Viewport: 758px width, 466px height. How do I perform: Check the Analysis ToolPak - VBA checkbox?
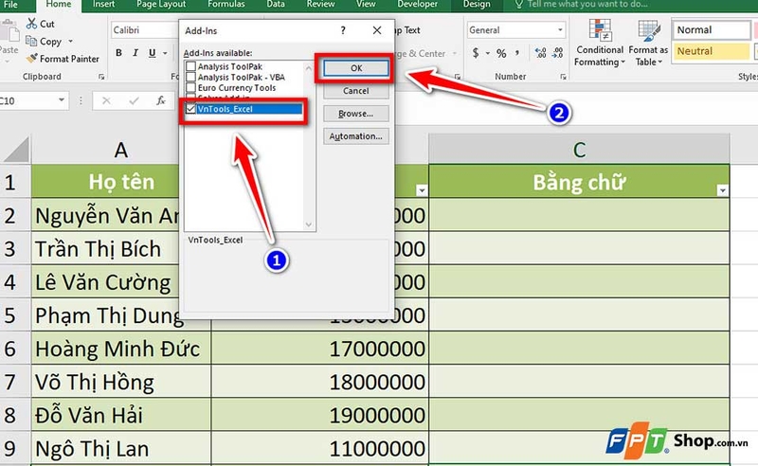(x=191, y=77)
